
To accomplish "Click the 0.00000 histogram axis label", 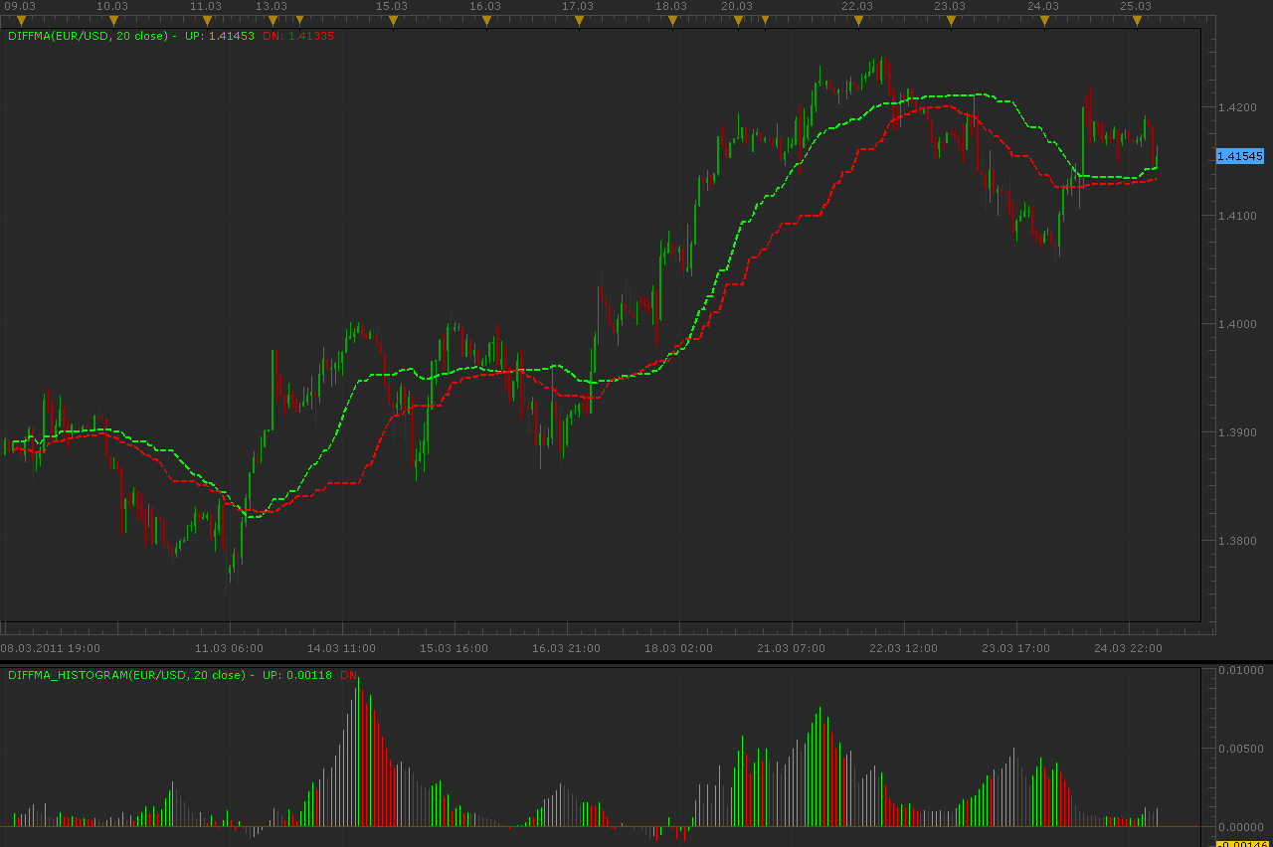I will click(1241, 827).
